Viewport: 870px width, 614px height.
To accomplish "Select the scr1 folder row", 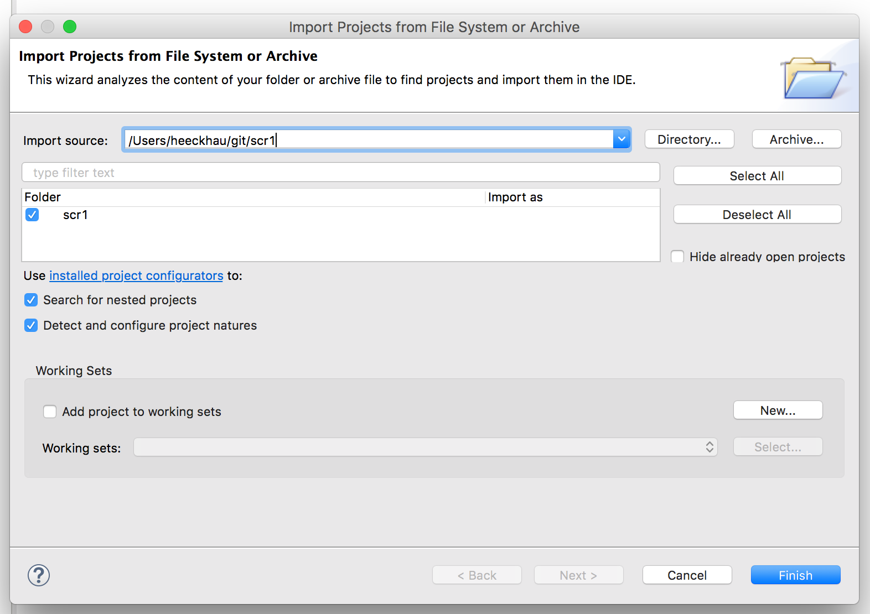I will (x=341, y=215).
